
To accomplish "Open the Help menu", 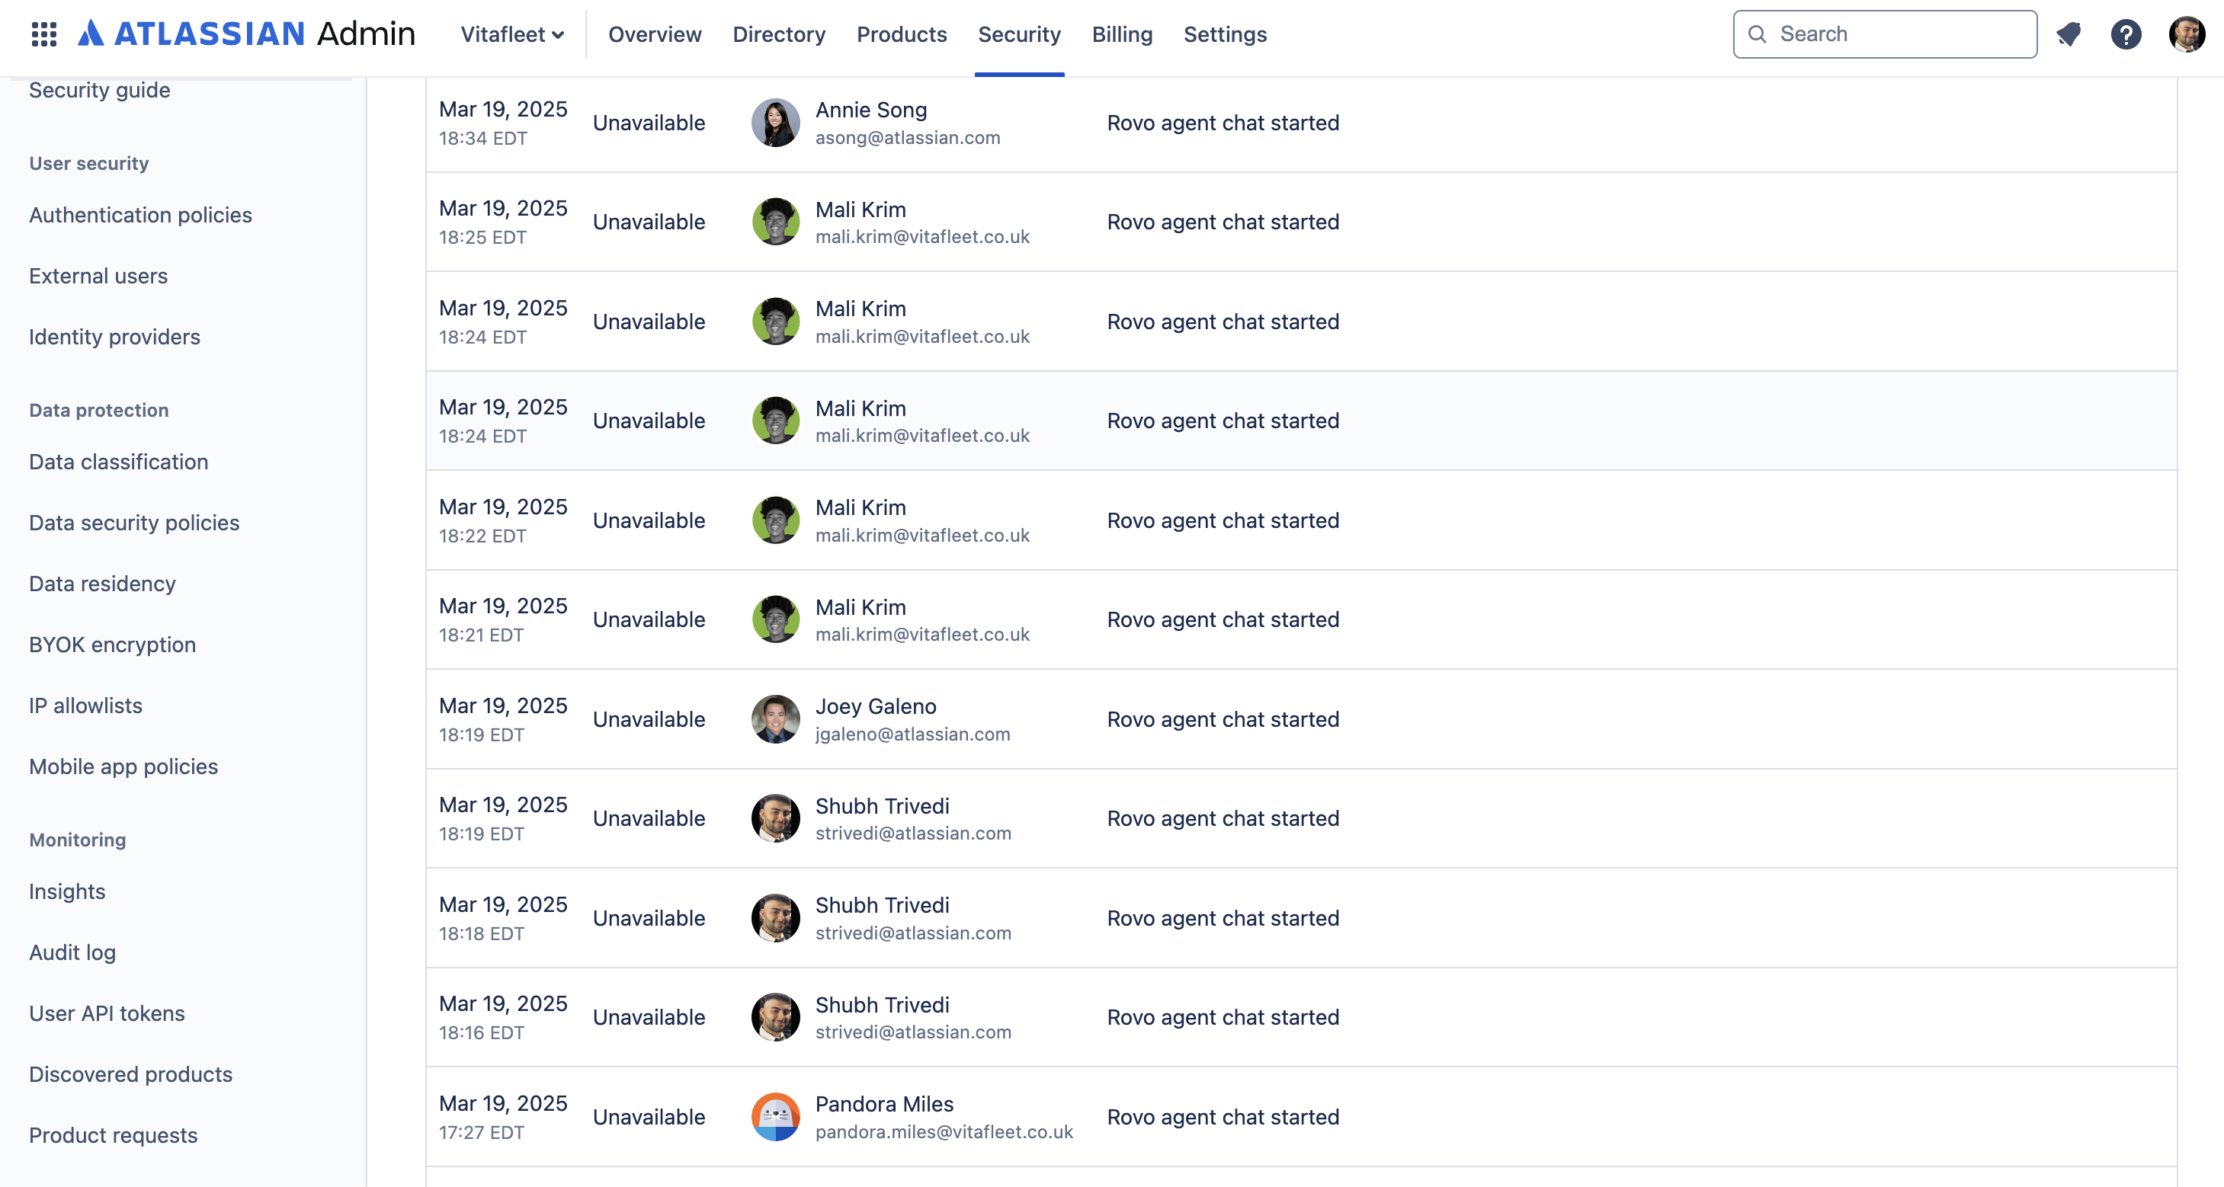I will pyautogui.click(x=2126, y=34).
